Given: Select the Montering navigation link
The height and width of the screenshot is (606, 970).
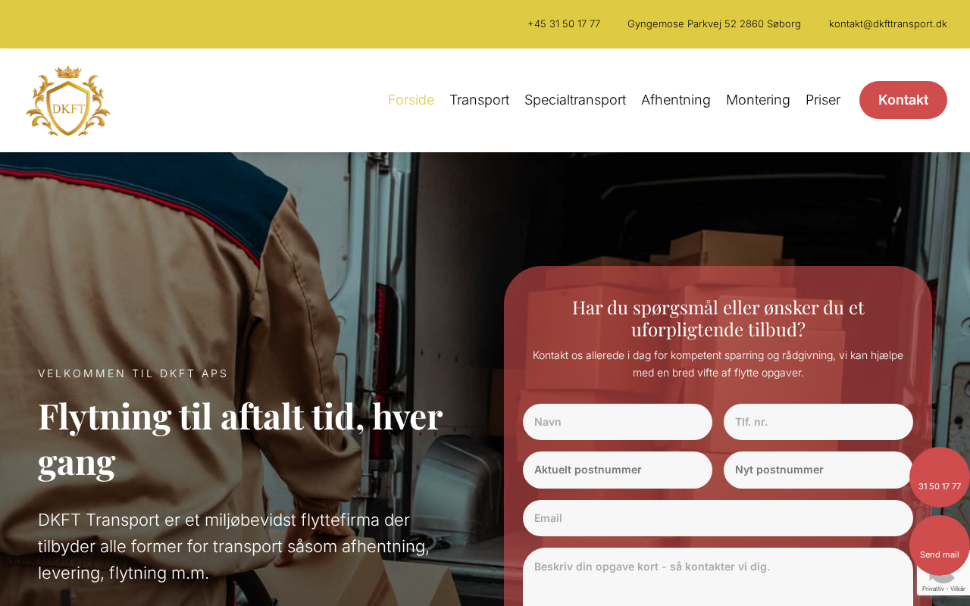Looking at the screenshot, I should coord(758,100).
